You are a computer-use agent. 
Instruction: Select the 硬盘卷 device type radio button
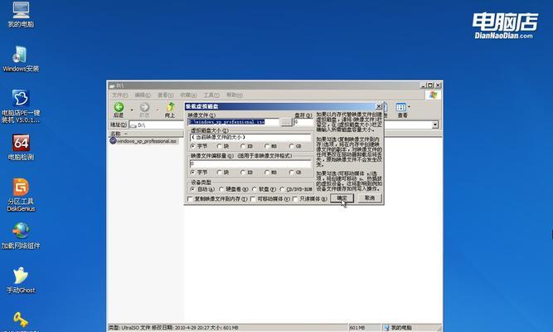coord(225,189)
